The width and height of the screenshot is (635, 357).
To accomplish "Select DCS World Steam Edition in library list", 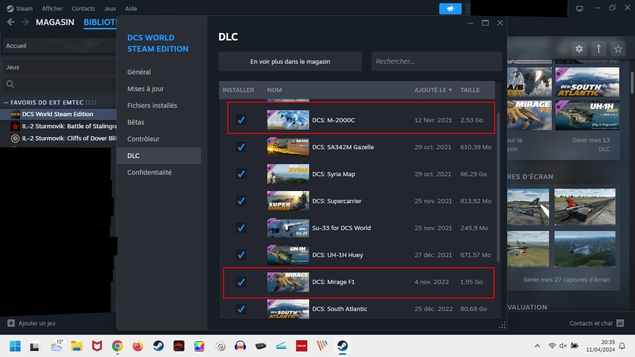I will click(58, 114).
